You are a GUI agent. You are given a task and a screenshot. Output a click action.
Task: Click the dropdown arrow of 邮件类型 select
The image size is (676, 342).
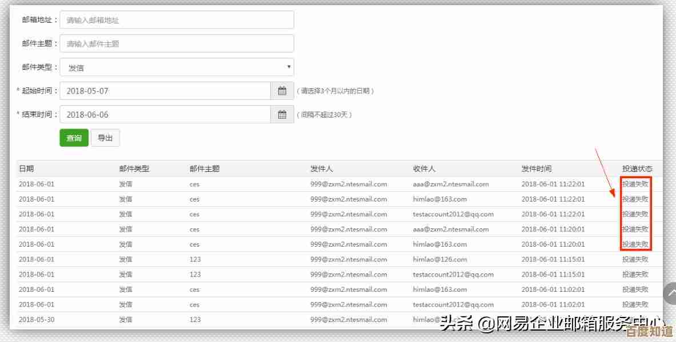tap(289, 67)
